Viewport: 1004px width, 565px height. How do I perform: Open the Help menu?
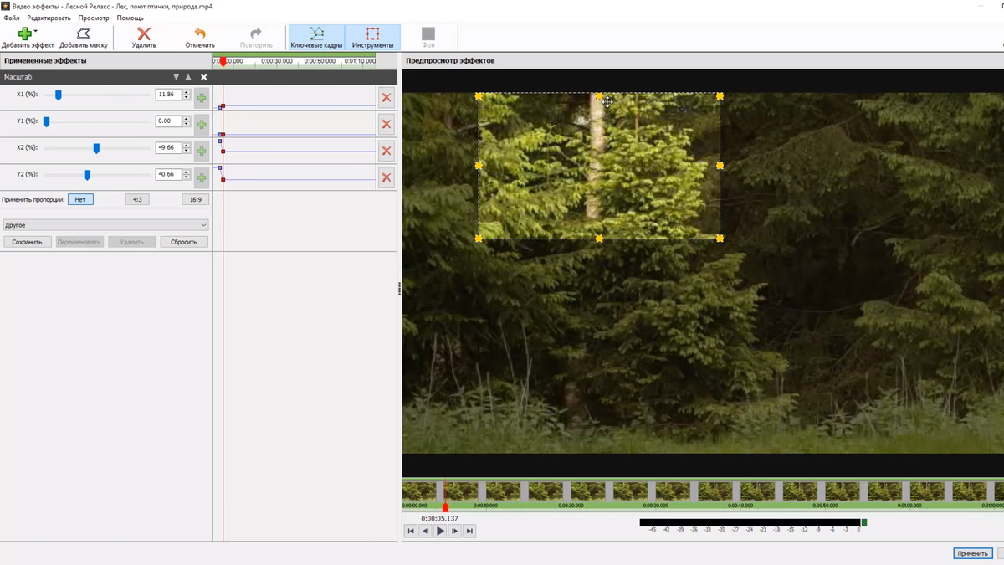click(130, 18)
